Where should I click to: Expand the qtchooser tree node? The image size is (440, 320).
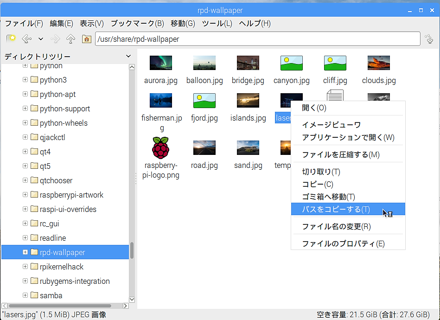tap(25, 180)
